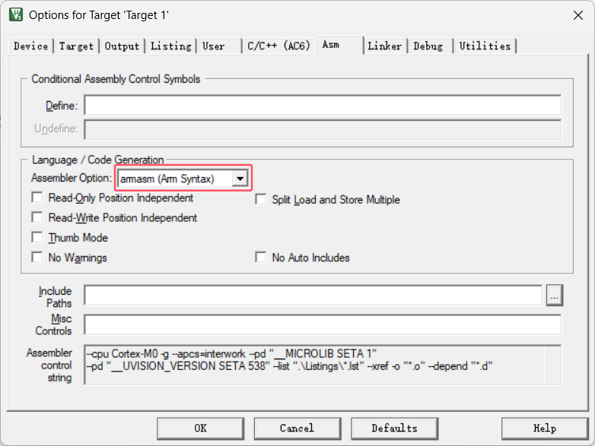The height and width of the screenshot is (446, 595).
Task: Click the Define input field
Action: (322, 106)
